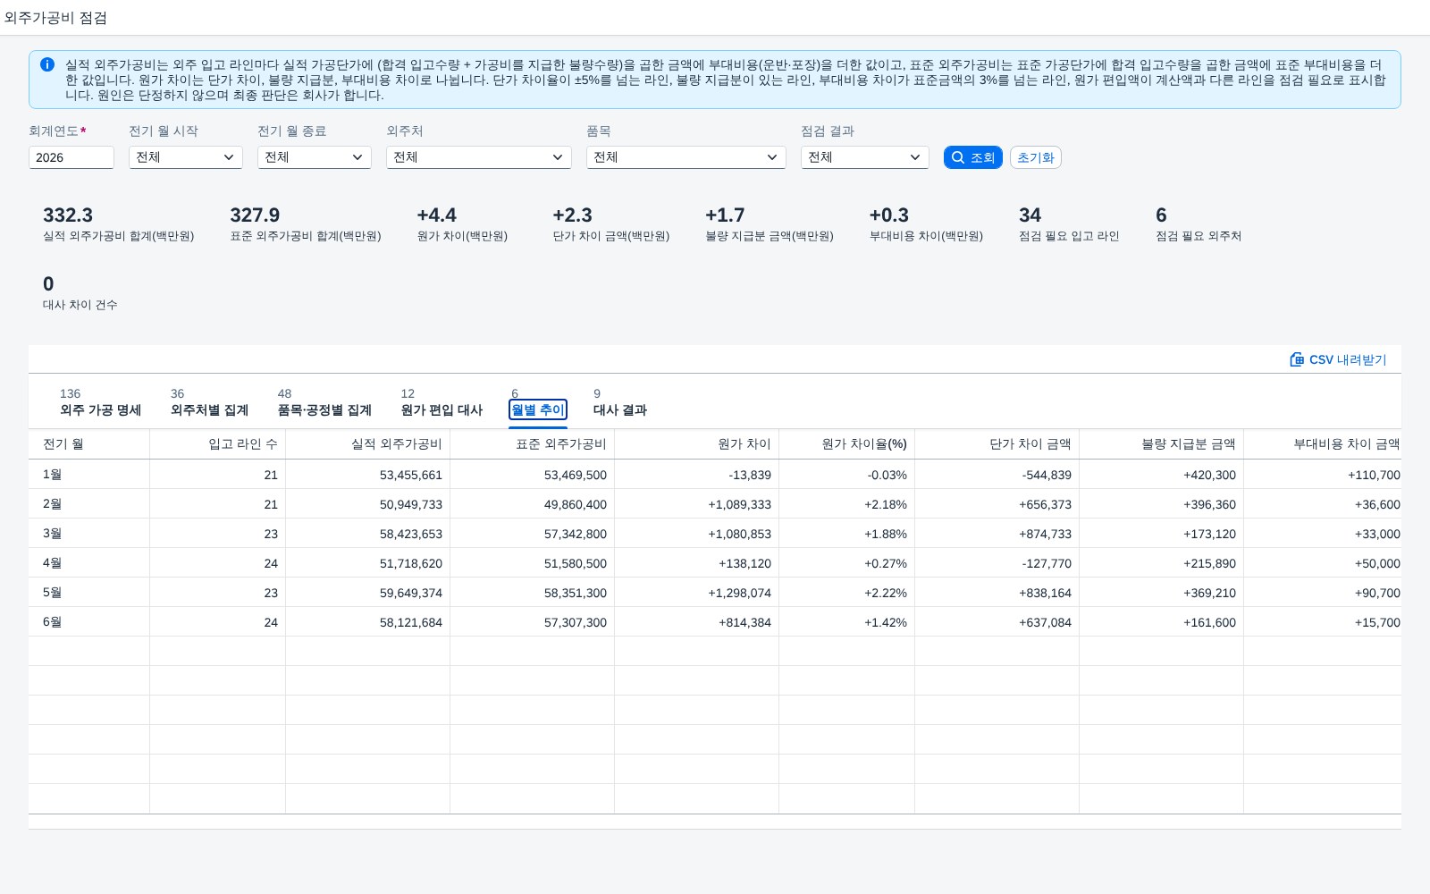
Task: Click the 원가 차이율(%) column header
Action: [847, 444]
